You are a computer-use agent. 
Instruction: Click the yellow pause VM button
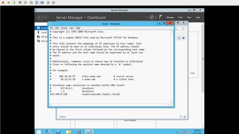pyautogui.click(x=9, y=3)
